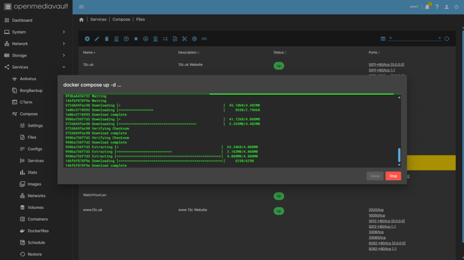The width and height of the screenshot is (464, 260).
Task: Open port link 10050/tcp
Action: 377,215
